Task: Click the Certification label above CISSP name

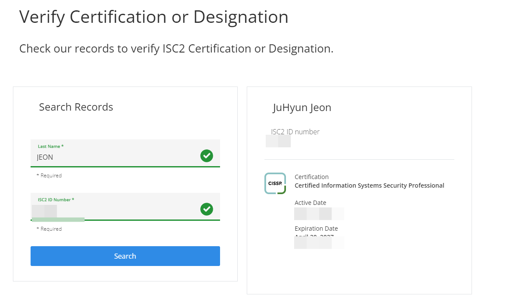Action: click(312, 177)
